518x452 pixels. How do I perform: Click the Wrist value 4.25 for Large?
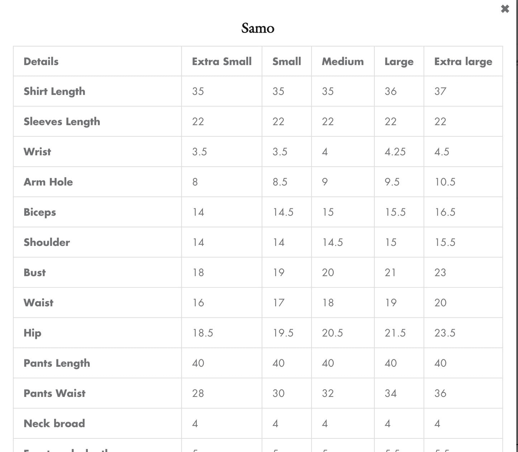395,152
